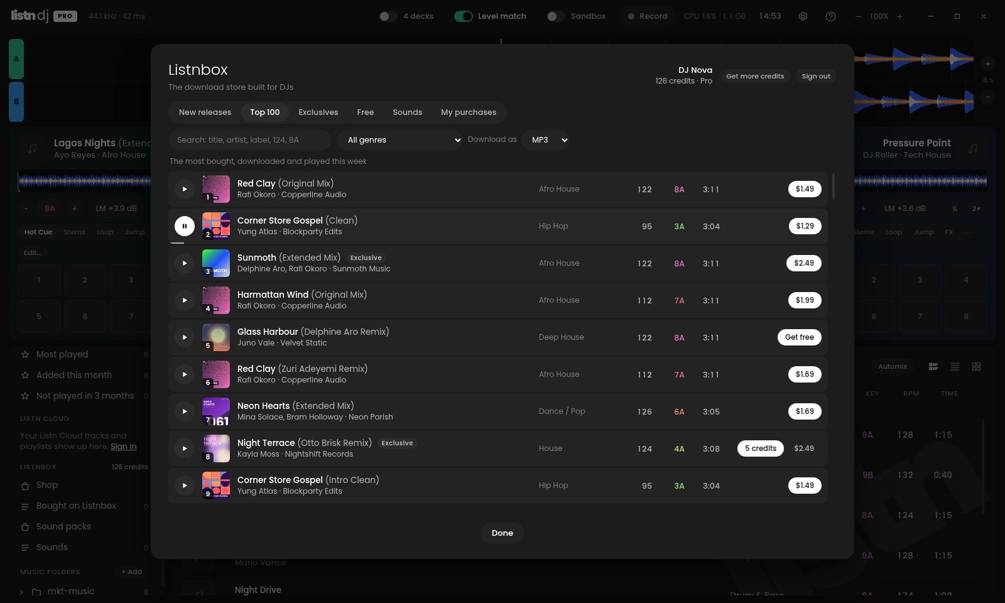Open the settings gear icon

(x=803, y=16)
